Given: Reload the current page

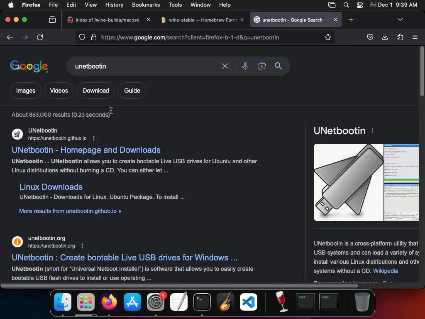Looking at the screenshot, I should (x=40, y=37).
